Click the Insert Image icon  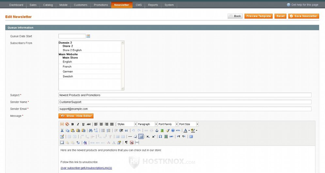pos(162,130)
